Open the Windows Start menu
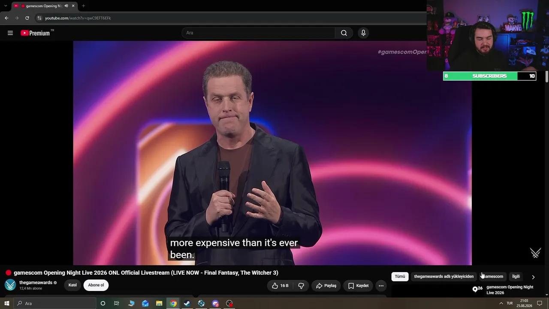Image resolution: width=549 pixels, height=309 pixels. 6,303
